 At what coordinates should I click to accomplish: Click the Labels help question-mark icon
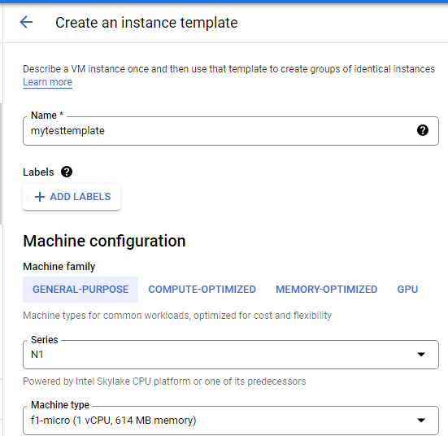(67, 172)
